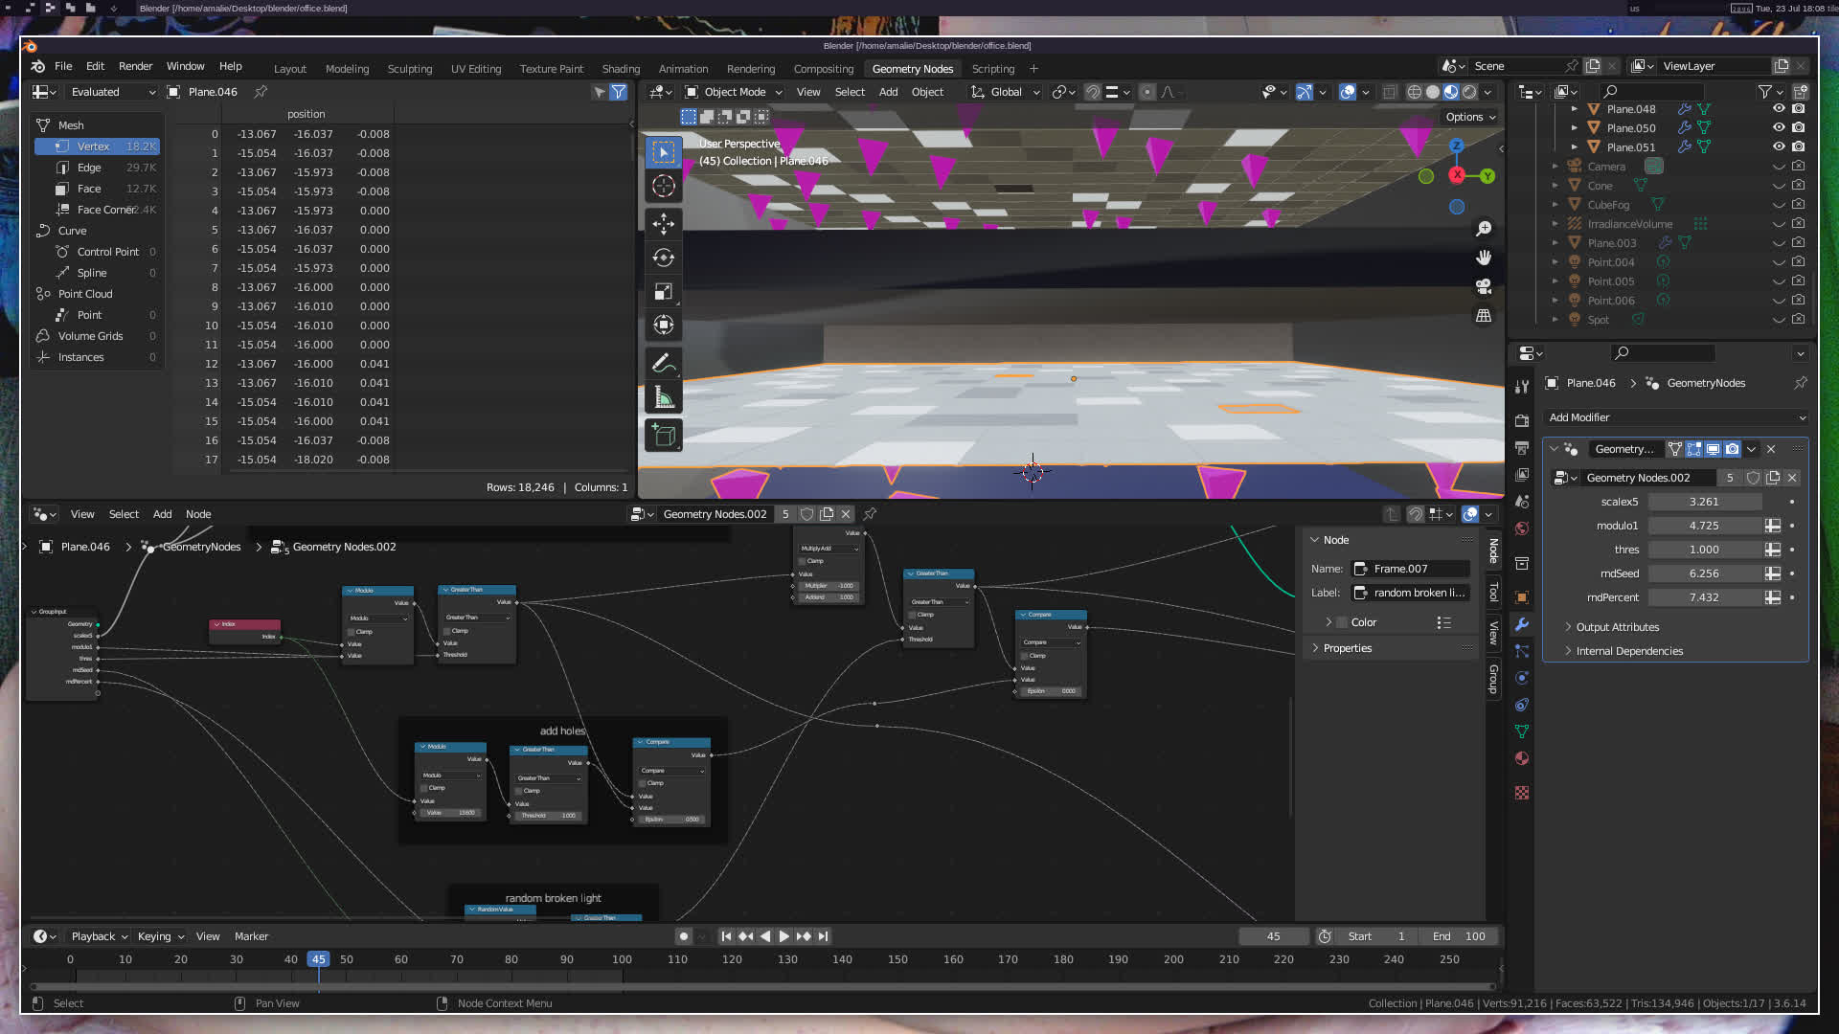Jump to the timeline end frame
This screenshot has width=1839, height=1034.
824,936
